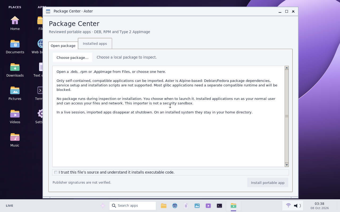Image resolution: width=340 pixels, height=212 pixels.
Task: Click the 'Reviewed portable apps' subtitle
Action: 100,32
